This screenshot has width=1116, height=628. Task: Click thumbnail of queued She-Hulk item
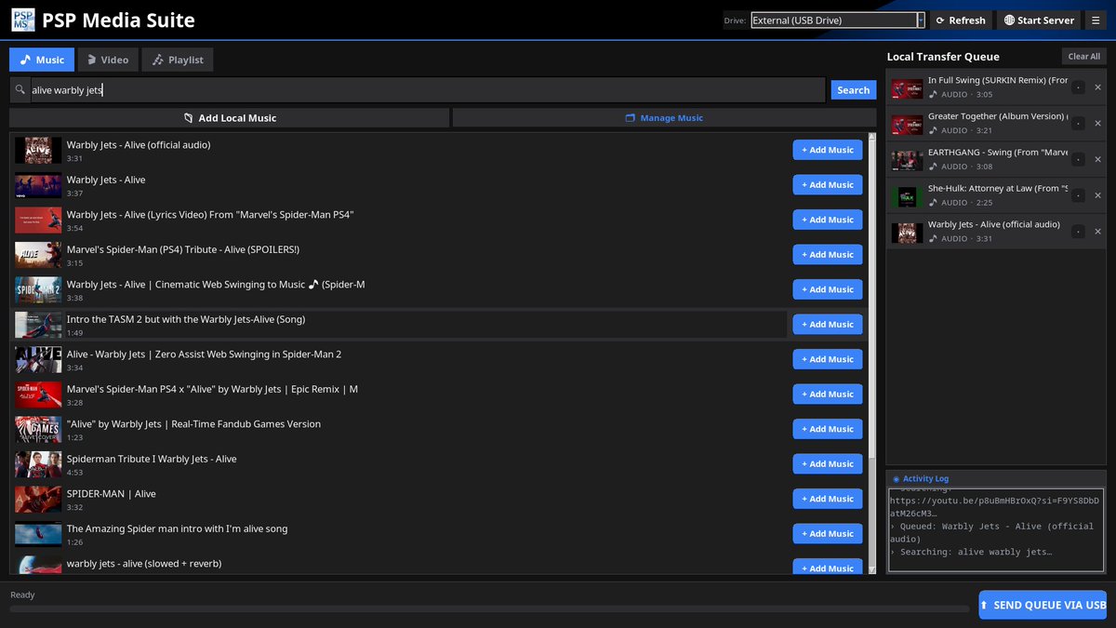point(907,196)
